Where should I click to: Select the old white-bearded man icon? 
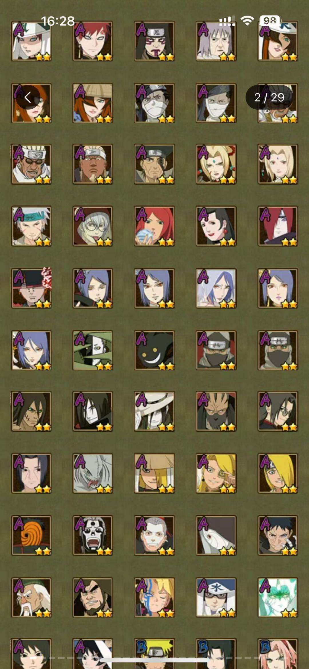pos(31,597)
